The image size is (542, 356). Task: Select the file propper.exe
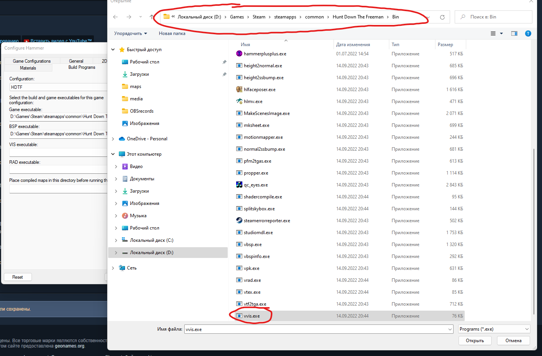[x=256, y=173]
